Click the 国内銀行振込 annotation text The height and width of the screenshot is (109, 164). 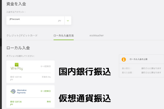click(85, 72)
